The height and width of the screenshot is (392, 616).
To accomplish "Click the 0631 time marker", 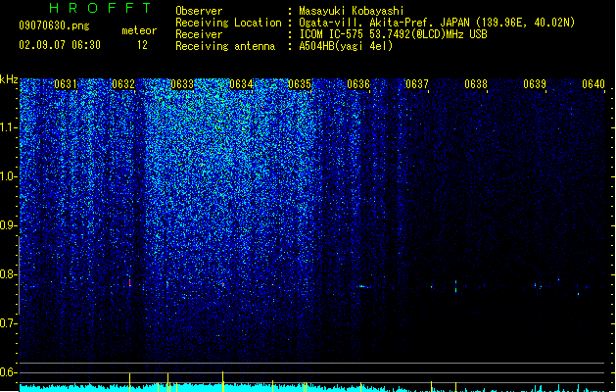I will point(66,84).
